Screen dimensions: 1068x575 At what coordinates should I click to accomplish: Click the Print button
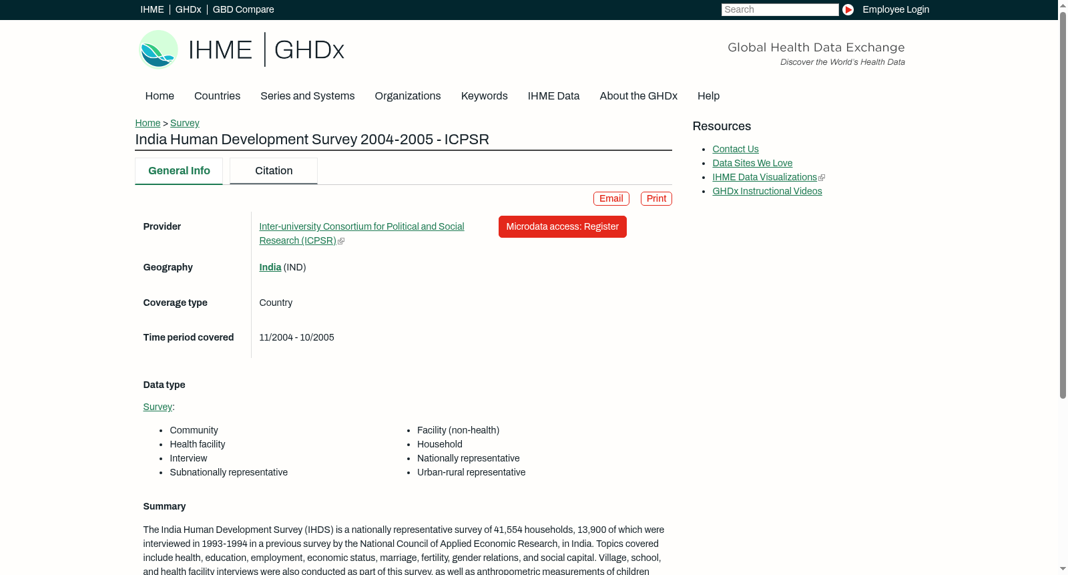[x=656, y=199]
